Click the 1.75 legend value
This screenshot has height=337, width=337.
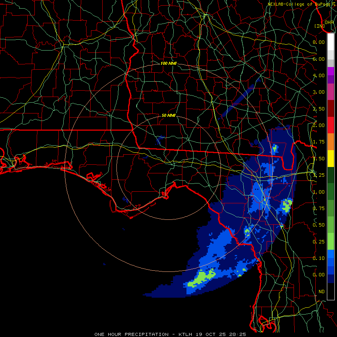[x=319, y=142]
